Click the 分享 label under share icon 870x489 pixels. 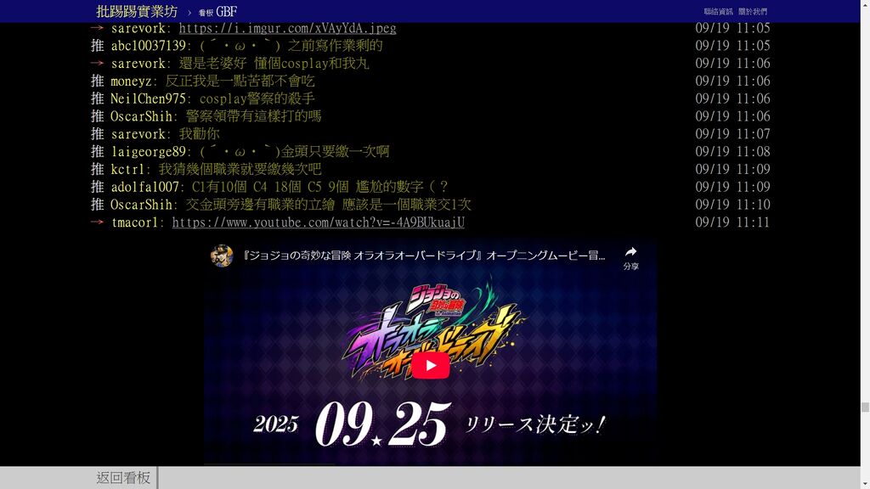click(x=630, y=267)
